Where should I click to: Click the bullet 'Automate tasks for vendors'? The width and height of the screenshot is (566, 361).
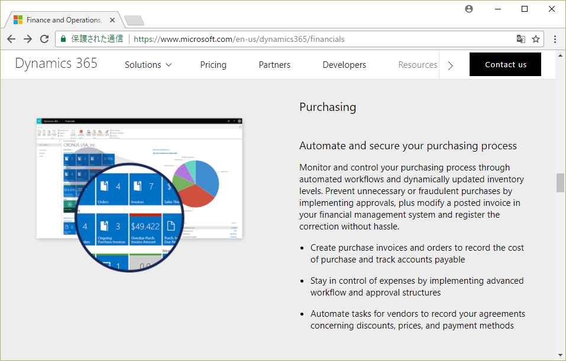418,320
